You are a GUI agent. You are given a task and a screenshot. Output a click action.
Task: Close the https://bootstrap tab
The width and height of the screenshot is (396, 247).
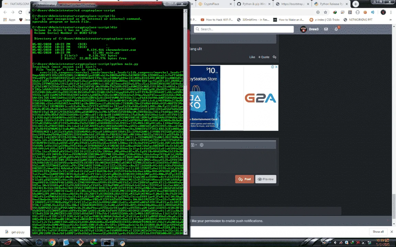coord(308,4)
